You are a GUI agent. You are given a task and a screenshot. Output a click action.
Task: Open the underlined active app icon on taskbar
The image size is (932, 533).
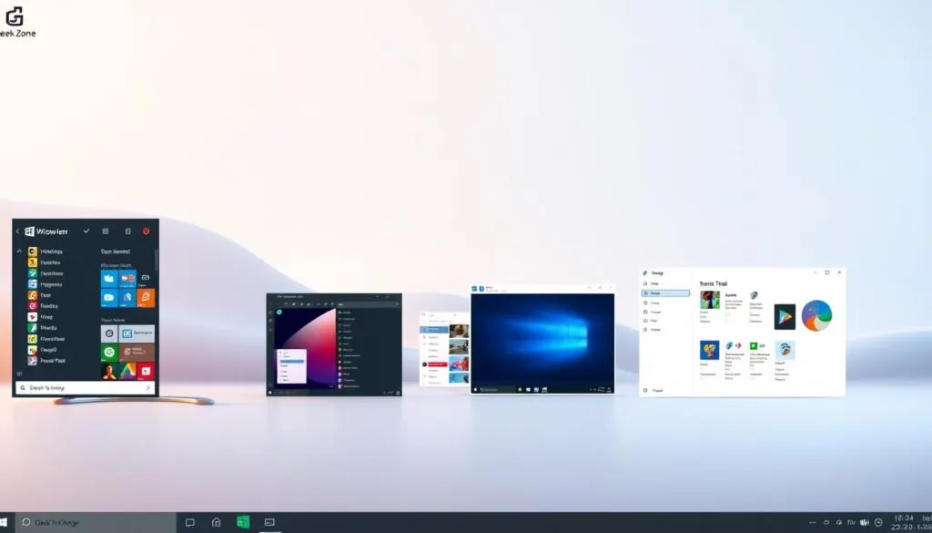269,522
